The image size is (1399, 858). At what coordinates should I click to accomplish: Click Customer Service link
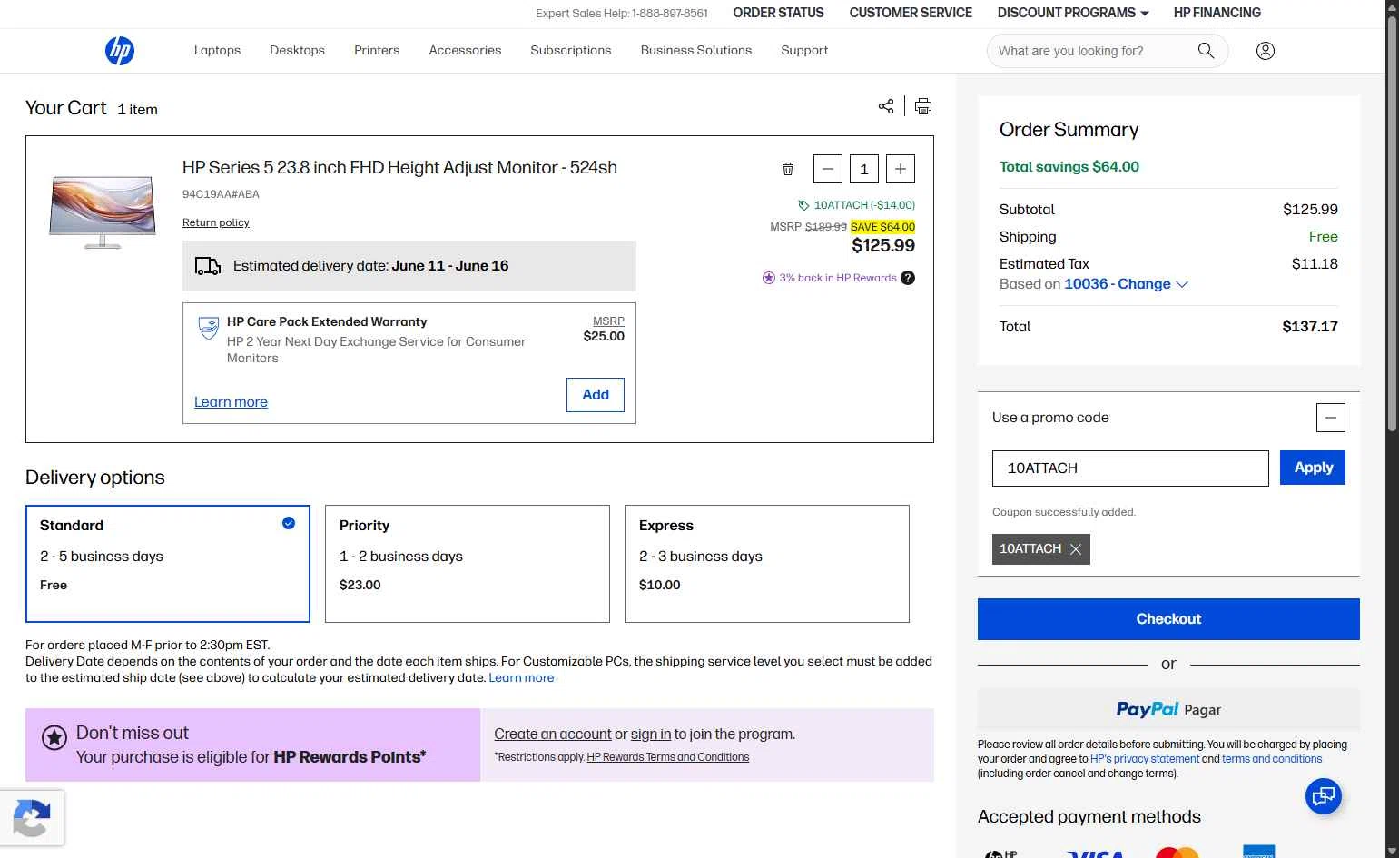coord(911,13)
